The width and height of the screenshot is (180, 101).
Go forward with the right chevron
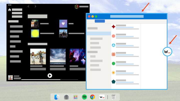click(35, 6)
